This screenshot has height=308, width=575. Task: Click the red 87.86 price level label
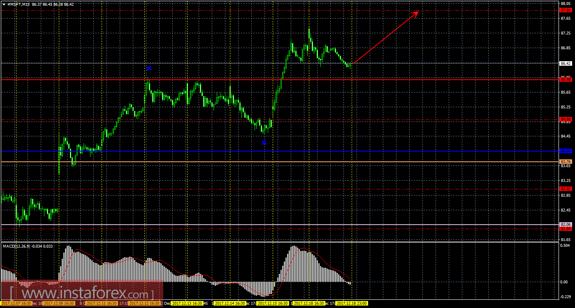pos(565,11)
